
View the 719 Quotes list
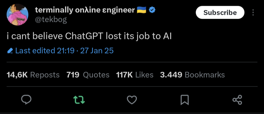click(x=88, y=75)
